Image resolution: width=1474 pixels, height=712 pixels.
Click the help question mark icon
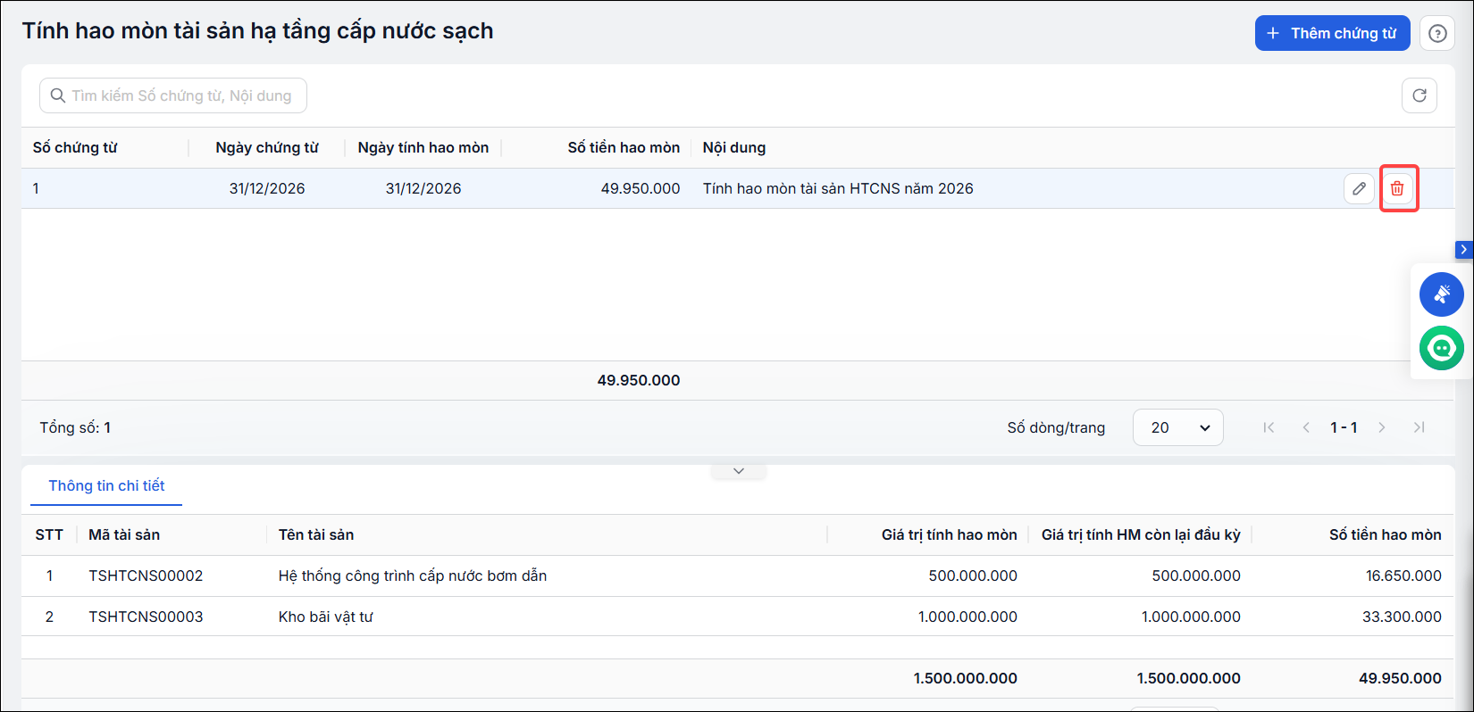pyautogui.click(x=1437, y=33)
